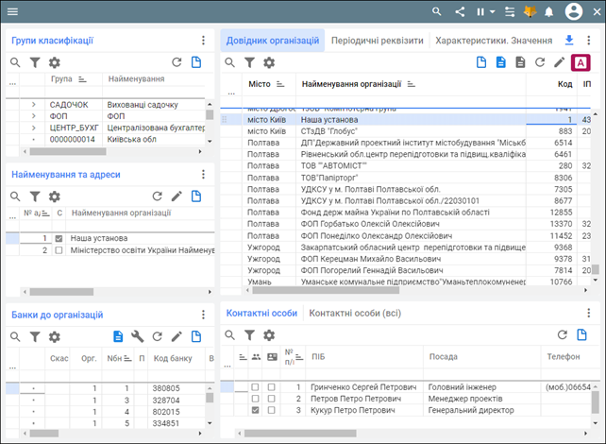This screenshot has width=606, height=444.
Task: Toggle checkbox for 'Наша установа' address row
Action: click(59, 239)
